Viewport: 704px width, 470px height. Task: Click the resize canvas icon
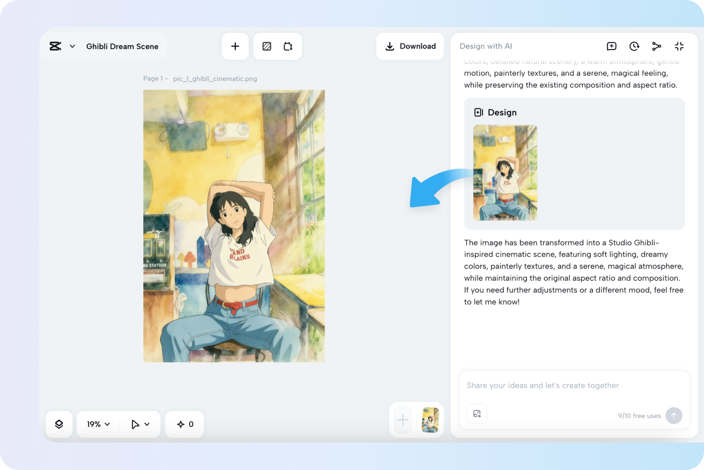[x=288, y=46]
